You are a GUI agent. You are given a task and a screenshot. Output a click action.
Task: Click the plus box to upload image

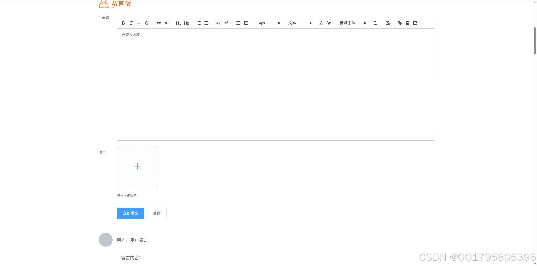[137, 167]
